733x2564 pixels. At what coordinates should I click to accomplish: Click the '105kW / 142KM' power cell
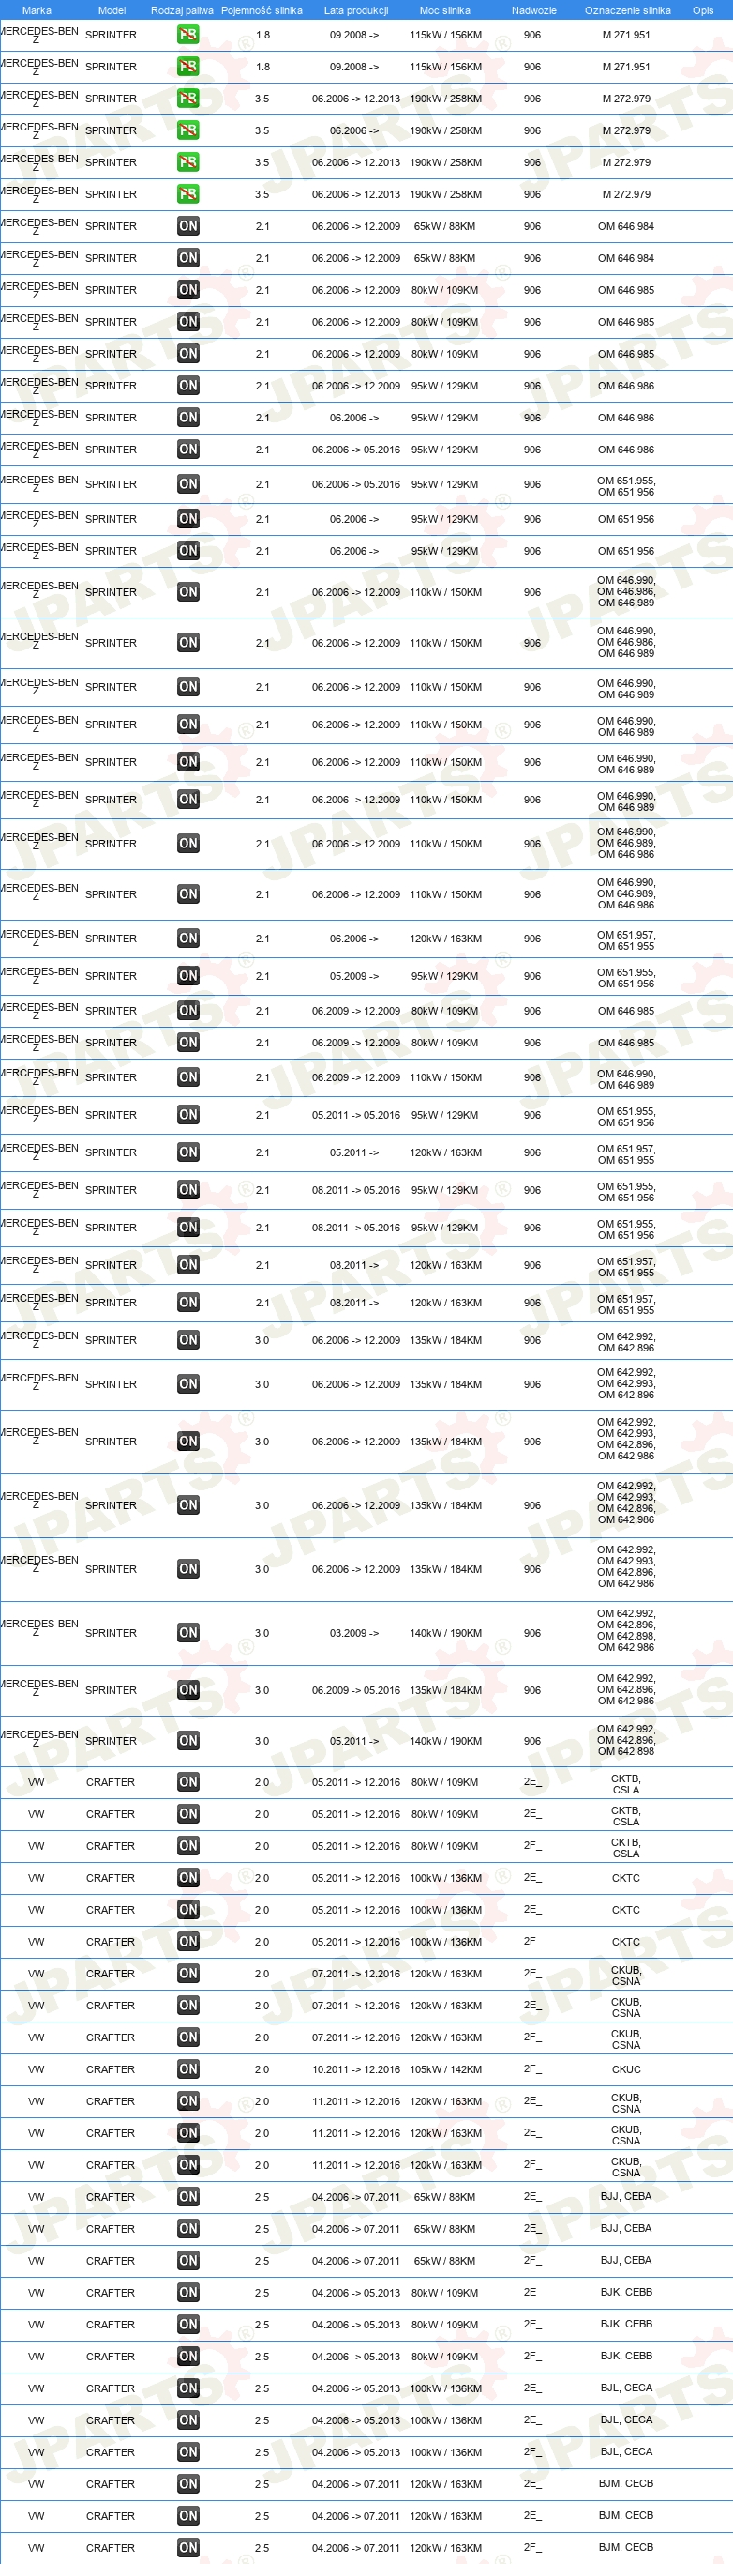point(445,2070)
